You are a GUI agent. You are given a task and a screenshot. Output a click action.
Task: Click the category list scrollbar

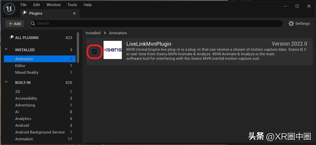pos(78,47)
